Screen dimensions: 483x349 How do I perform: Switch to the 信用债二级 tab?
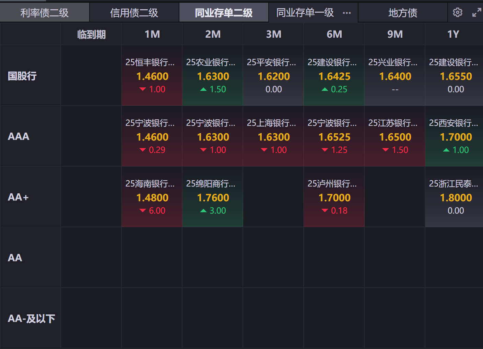[x=134, y=13]
